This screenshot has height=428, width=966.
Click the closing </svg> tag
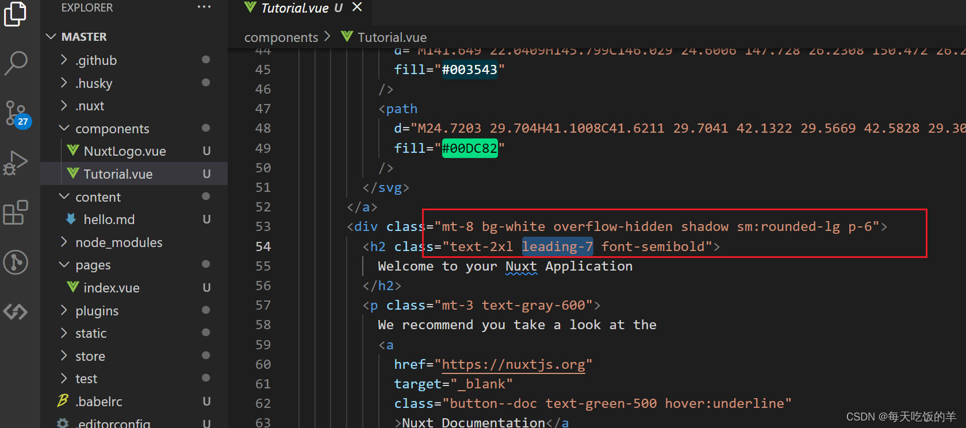tap(386, 187)
